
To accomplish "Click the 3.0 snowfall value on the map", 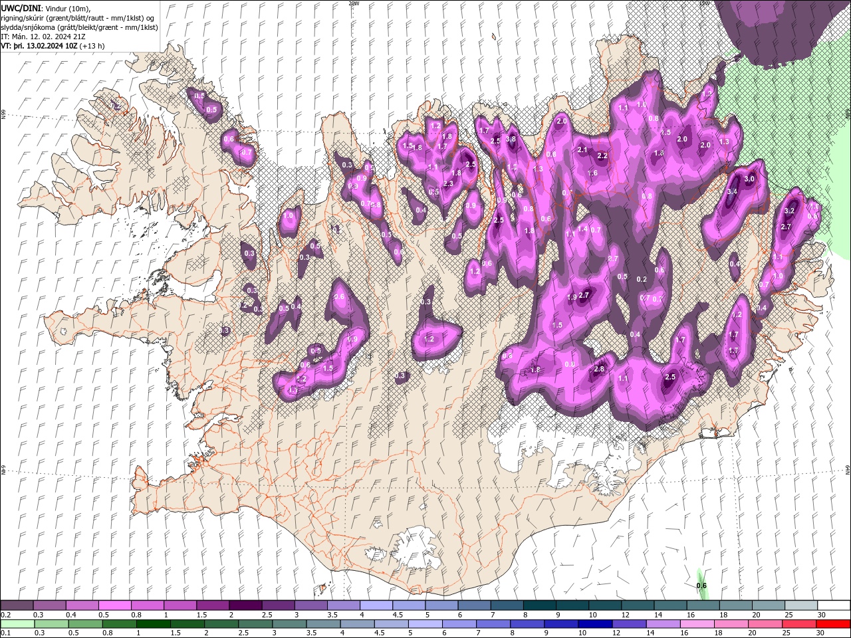I will tap(749, 179).
